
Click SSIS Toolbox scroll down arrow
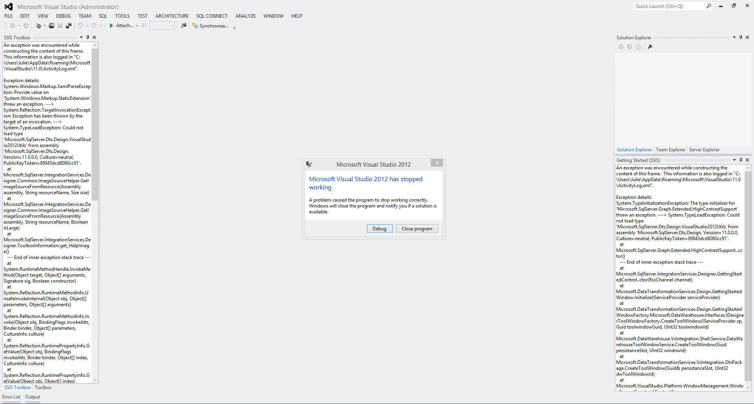[x=95, y=380]
